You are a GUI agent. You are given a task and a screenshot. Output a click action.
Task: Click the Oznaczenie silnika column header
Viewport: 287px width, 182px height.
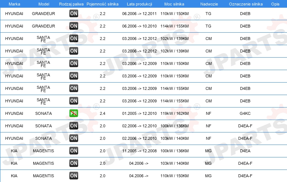(246, 4)
